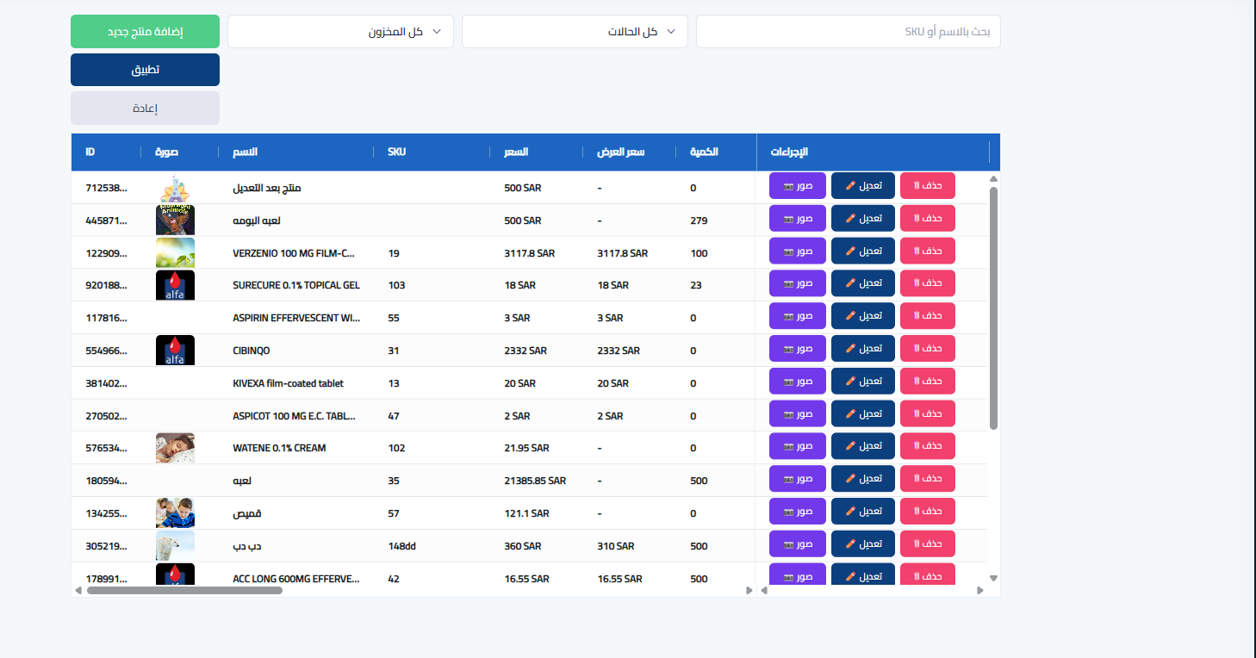Delete the product with SKU 148dd

927,543
